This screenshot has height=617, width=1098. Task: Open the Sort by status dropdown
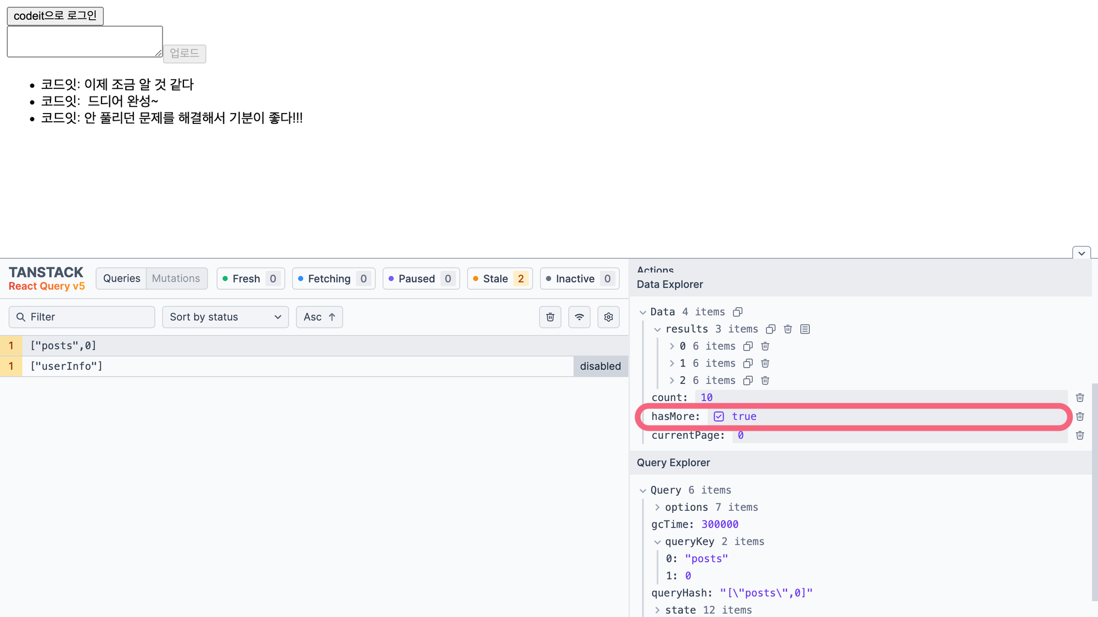coord(225,317)
